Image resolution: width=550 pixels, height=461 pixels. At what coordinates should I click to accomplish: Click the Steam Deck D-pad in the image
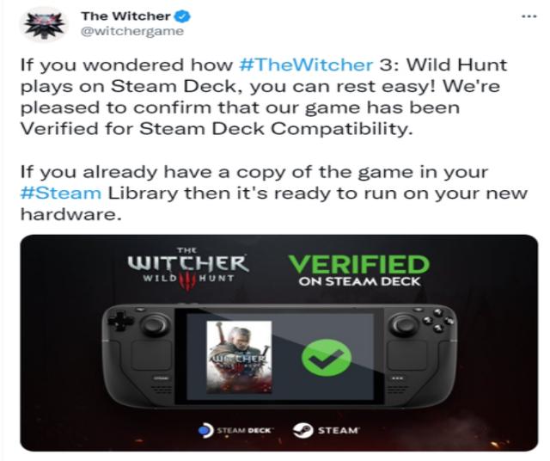pos(120,321)
